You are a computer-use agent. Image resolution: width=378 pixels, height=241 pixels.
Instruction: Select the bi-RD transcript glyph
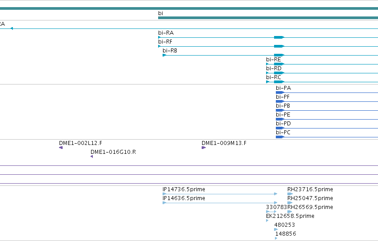pos(322,73)
